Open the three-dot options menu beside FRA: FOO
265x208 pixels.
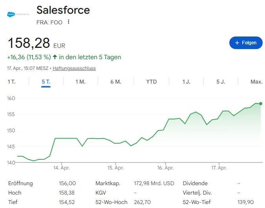click(69, 22)
